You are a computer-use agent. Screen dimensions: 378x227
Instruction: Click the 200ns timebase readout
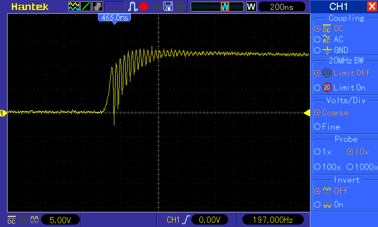pos(282,7)
